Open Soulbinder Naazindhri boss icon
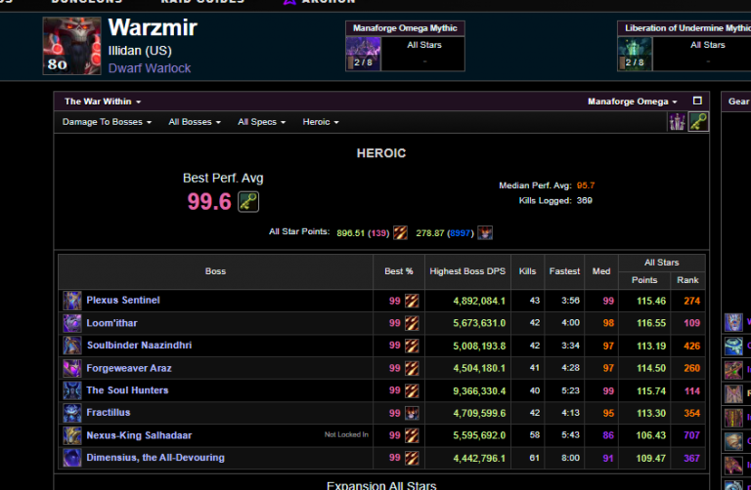This screenshot has height=490, width=751. (x=72, y=346)
